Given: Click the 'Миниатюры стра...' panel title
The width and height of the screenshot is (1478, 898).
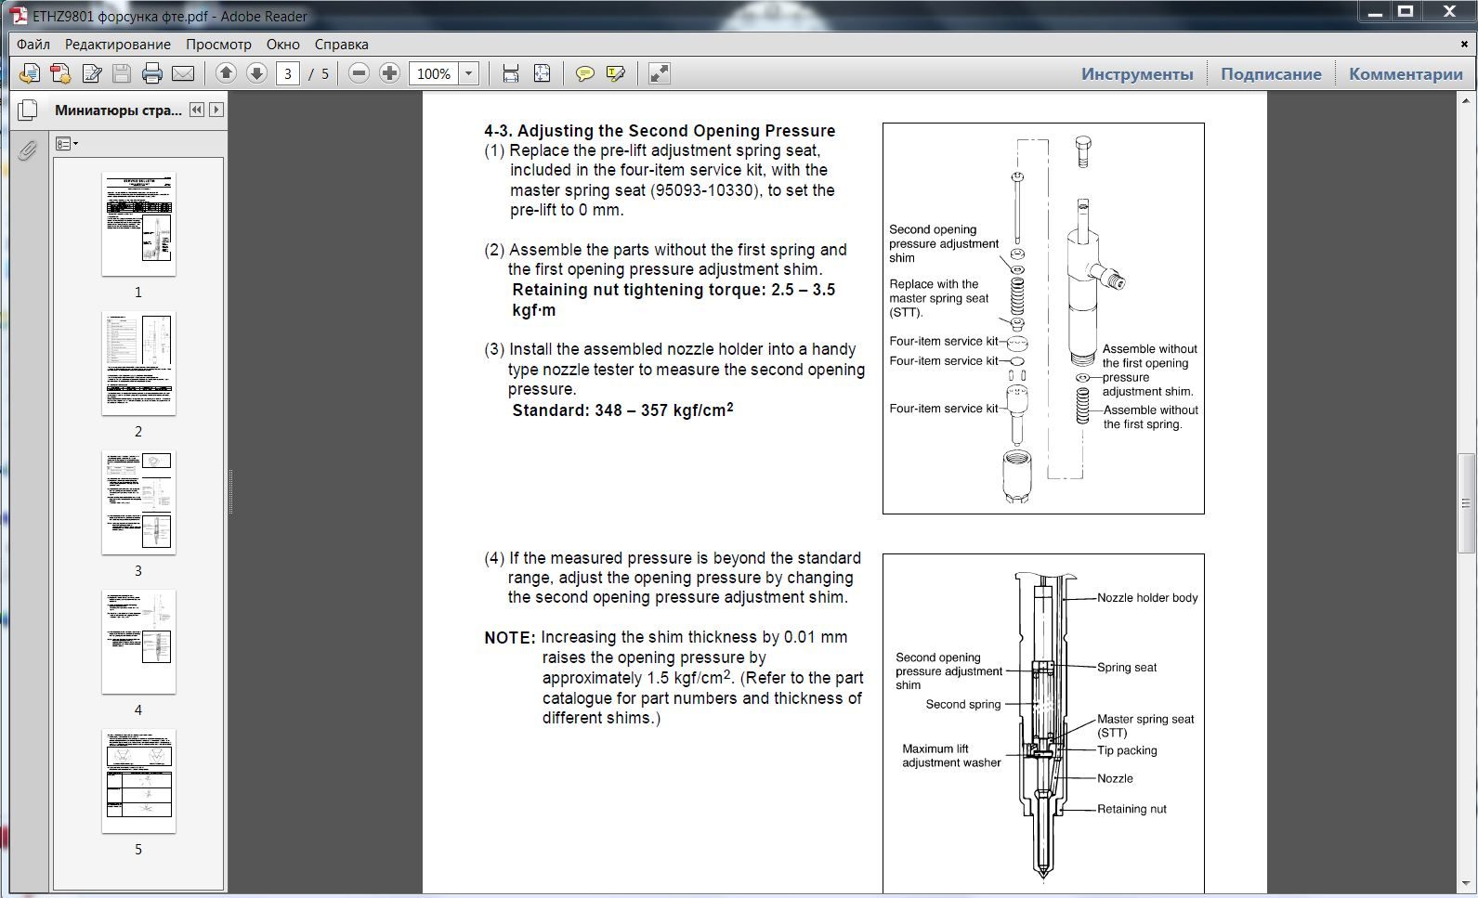Looking at the screenshot, I should click(118, 111).
